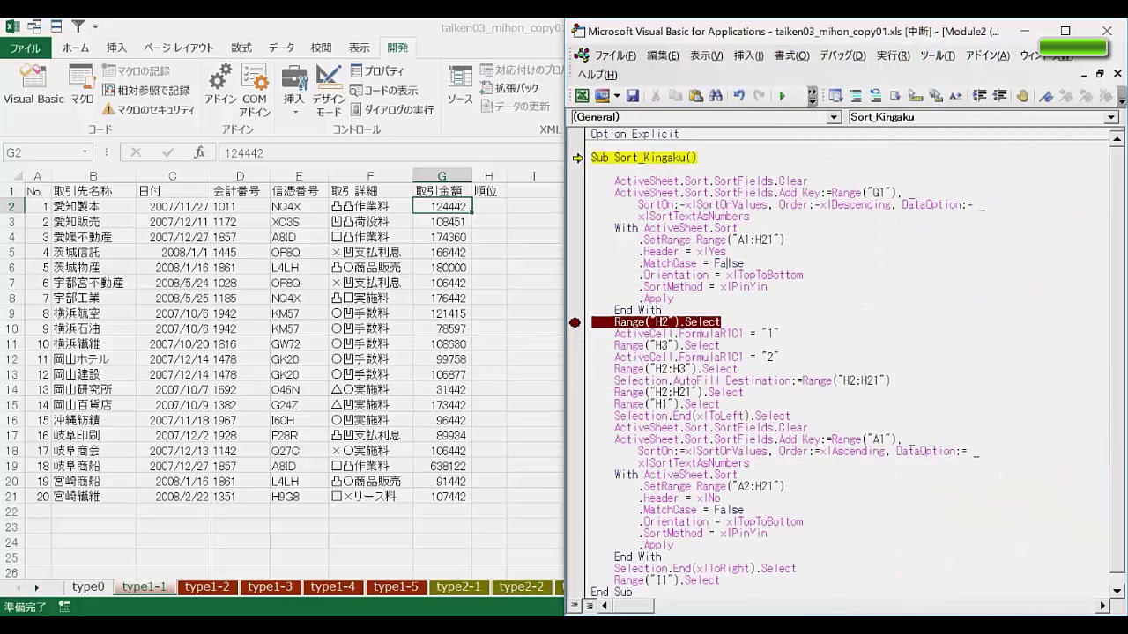
Task: Expand the (General) object dropdown
Action: pyautogui.click(x=834, y=117)
